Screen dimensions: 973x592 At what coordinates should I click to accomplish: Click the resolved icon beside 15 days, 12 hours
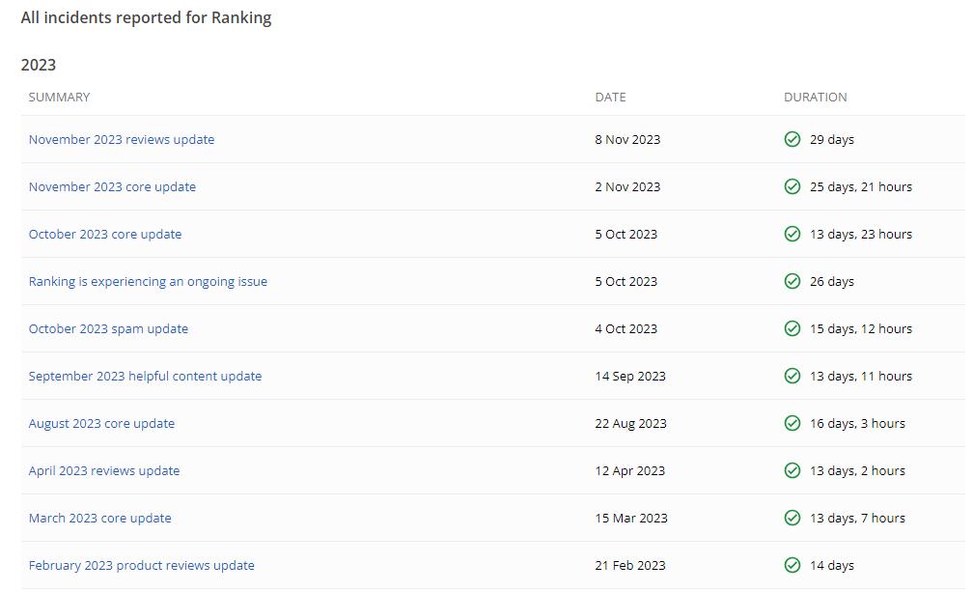pyautogui.click(x=792, y=328)
